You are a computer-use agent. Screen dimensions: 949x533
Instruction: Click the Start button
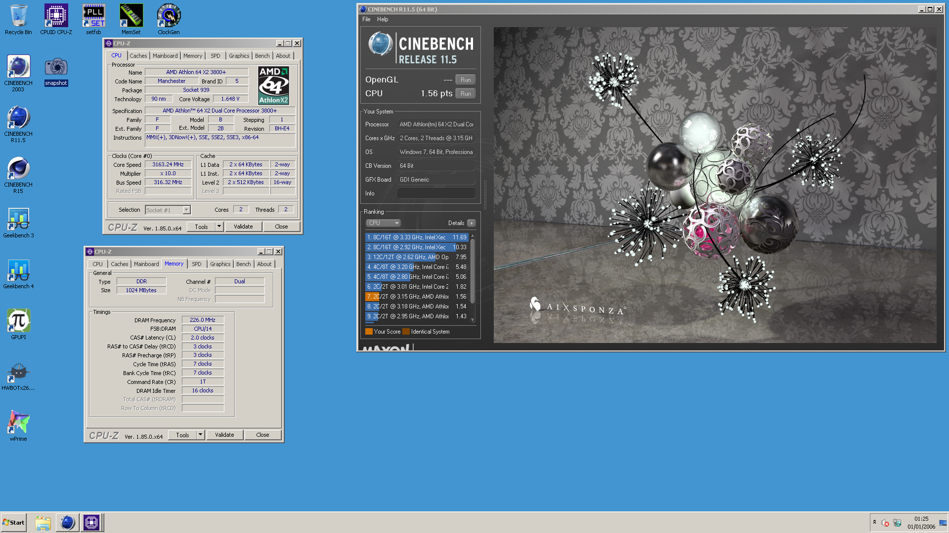(13, 523)
